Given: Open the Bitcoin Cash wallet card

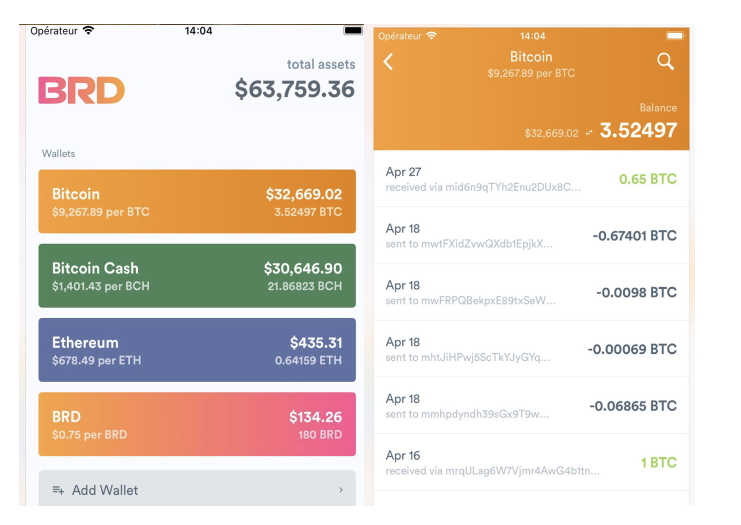Looking at the screenshot, I should click(197, 276).
